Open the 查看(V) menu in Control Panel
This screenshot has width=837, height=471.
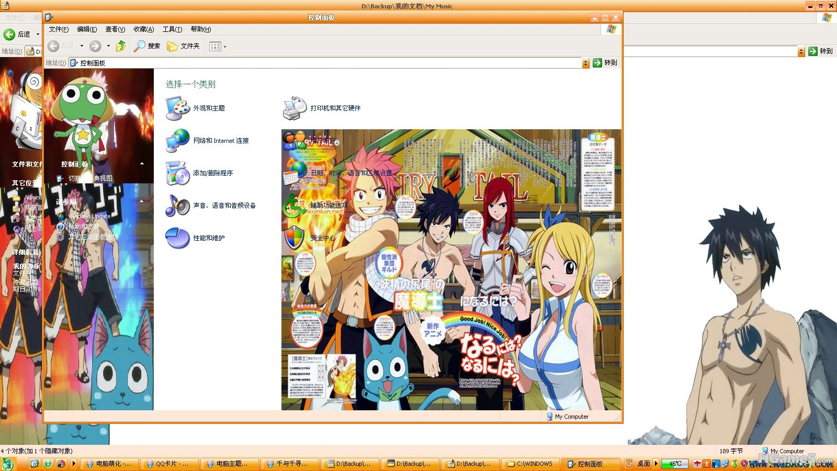(115, 29)
